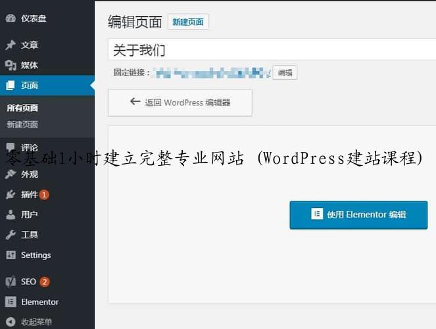Click the Posts pushpin icon

coord(11,45)
